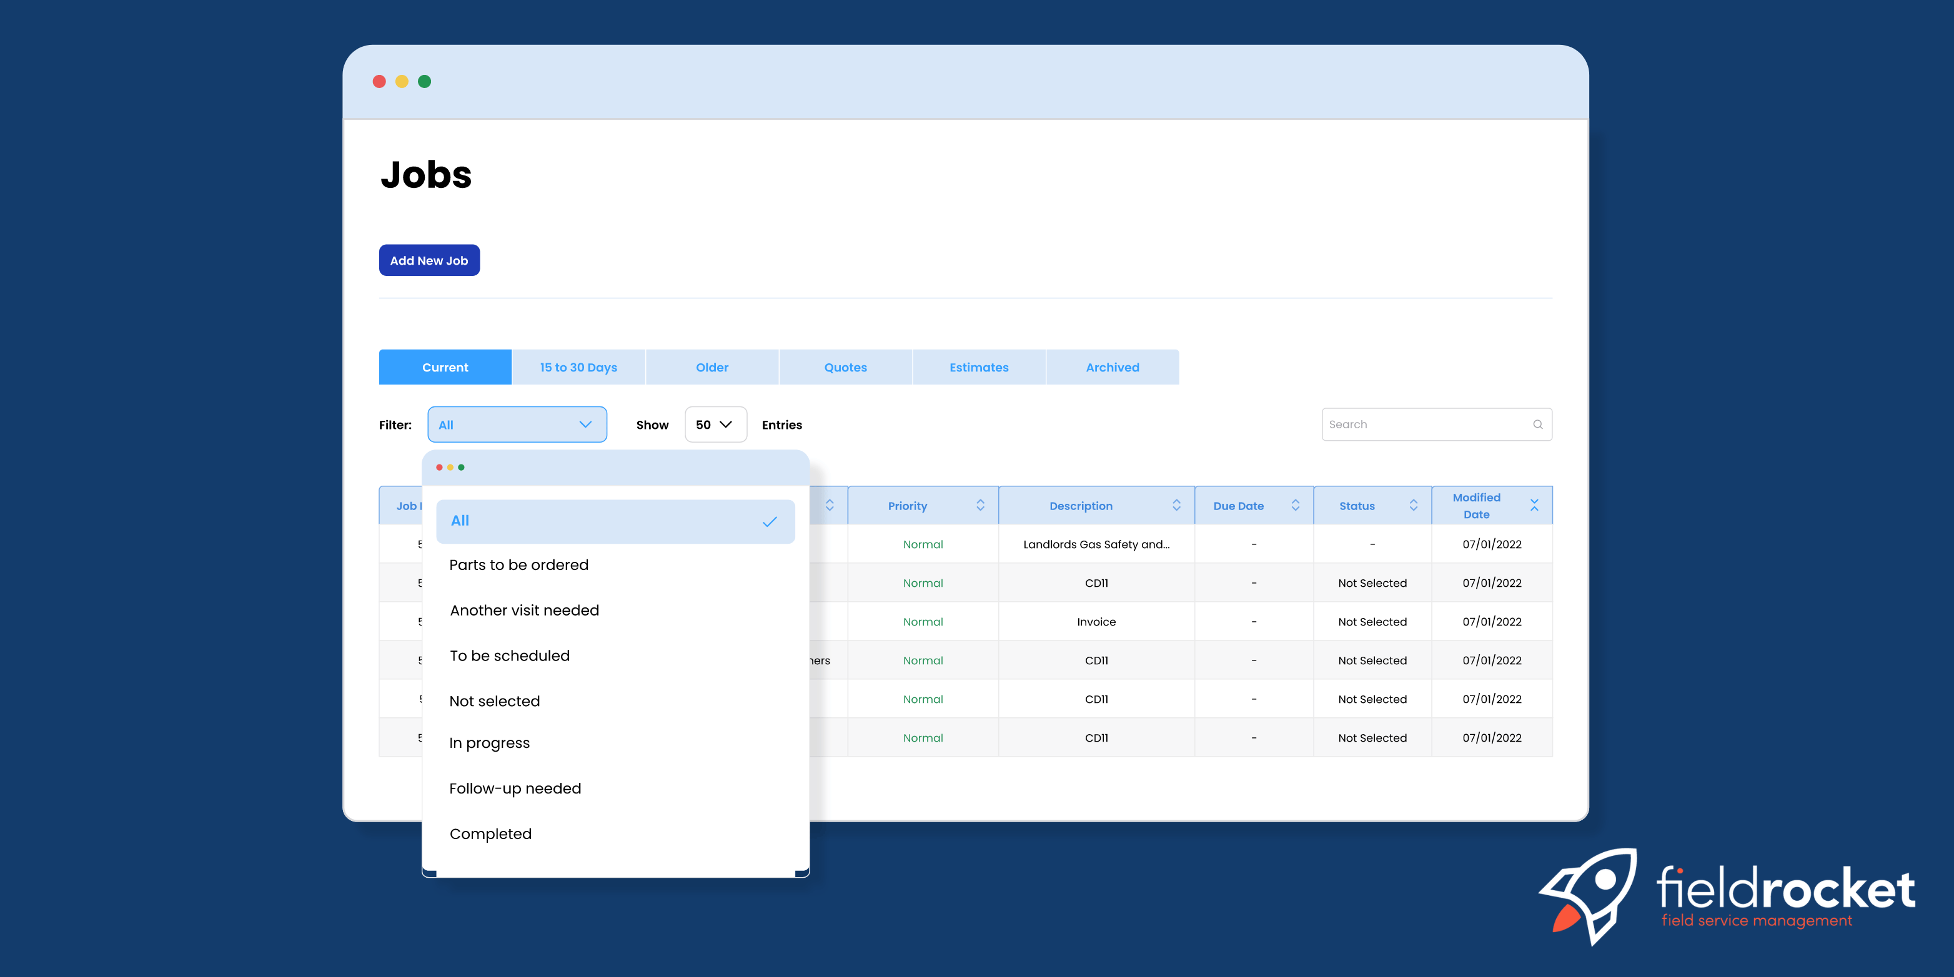Viewport: 1954px width, 977px height.
Task: Expand the Show 50 entries dropdown
Action: [715, 425]
